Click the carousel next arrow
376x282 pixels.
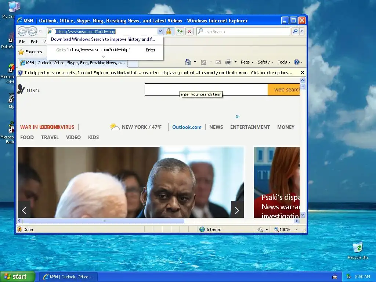tap(237, 210)
